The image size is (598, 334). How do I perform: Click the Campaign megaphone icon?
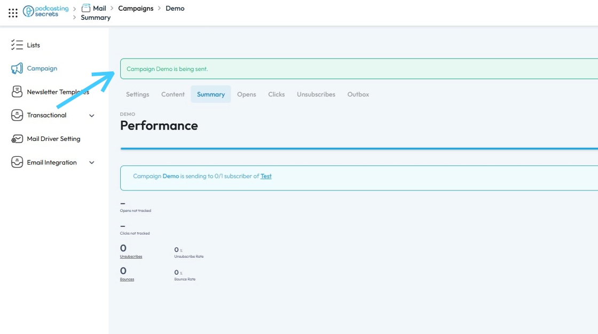(17, 68)
